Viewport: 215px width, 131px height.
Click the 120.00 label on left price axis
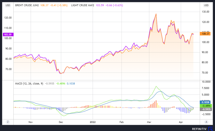(x=8, y=18)
